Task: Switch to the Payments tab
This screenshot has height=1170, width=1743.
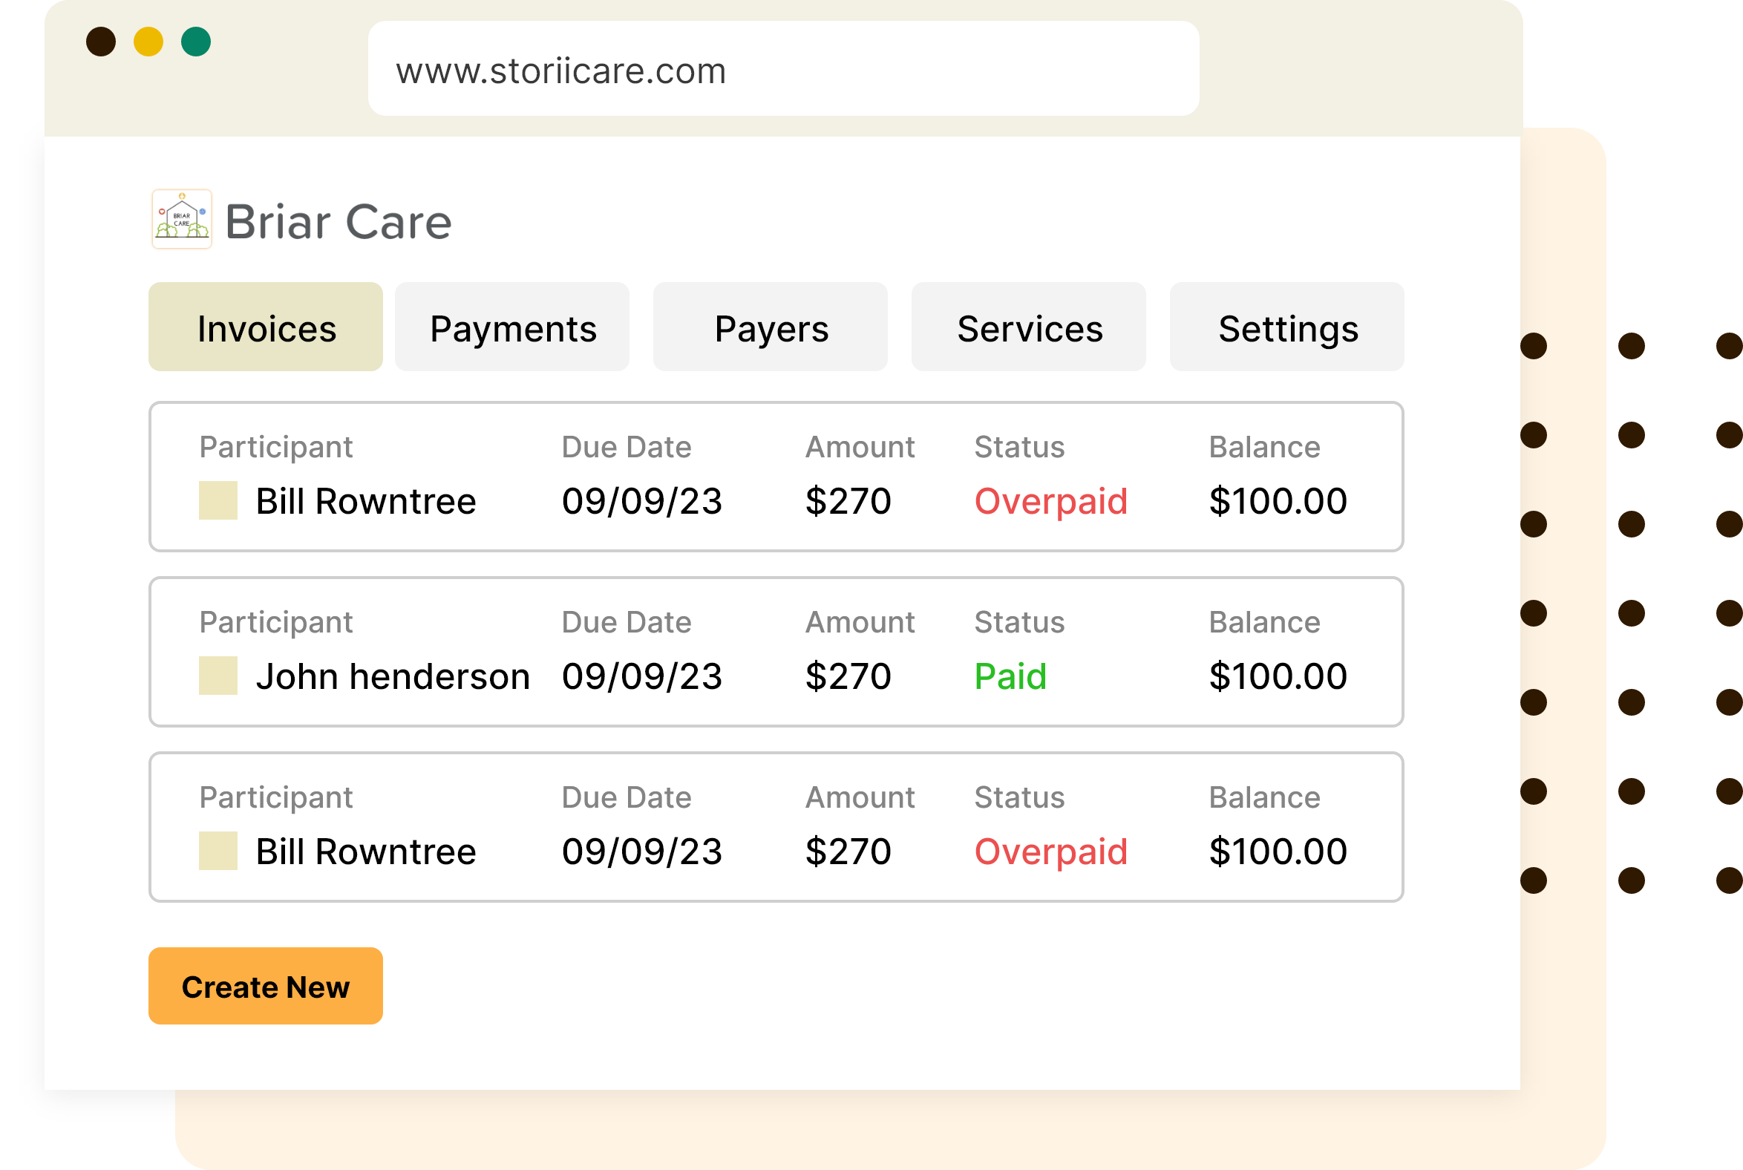Action: 512,327
